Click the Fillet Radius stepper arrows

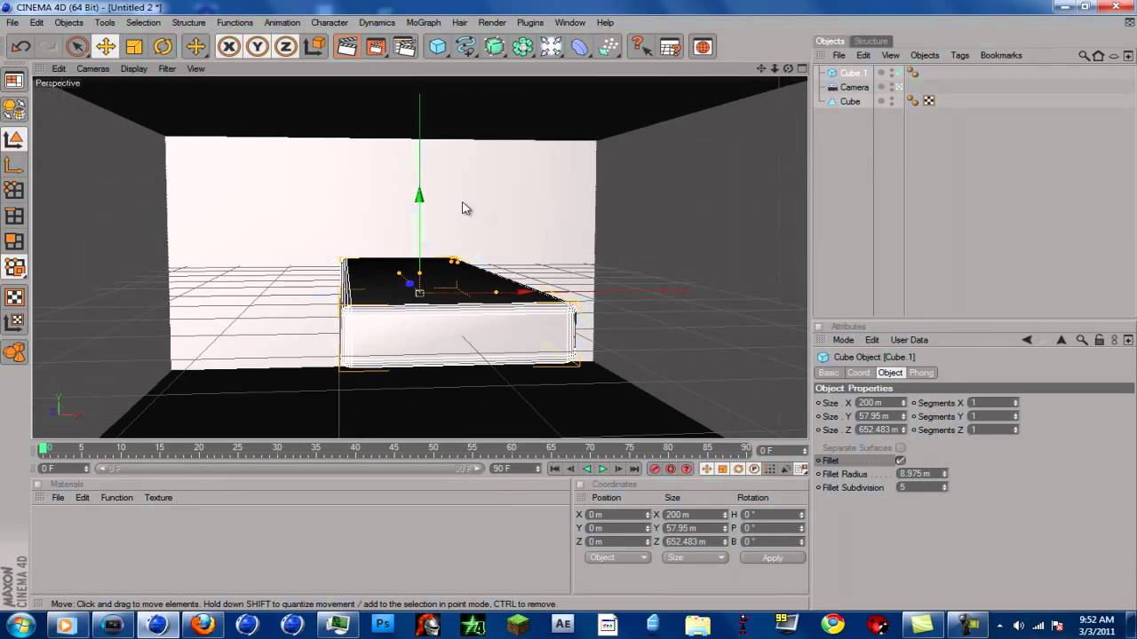(x=944, y=474)
